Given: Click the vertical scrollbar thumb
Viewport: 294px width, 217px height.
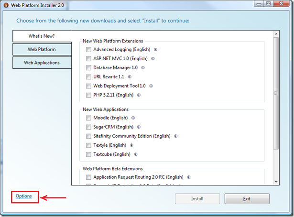Looking at the screenshot, I should click(276, 93).
